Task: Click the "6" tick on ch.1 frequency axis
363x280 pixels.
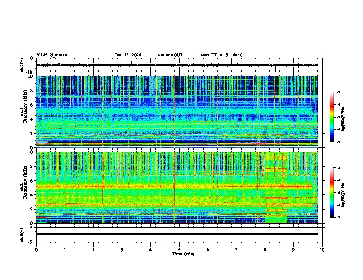Action: 32,105
